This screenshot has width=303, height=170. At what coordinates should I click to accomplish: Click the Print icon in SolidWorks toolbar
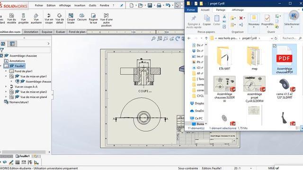click(159, 5)
